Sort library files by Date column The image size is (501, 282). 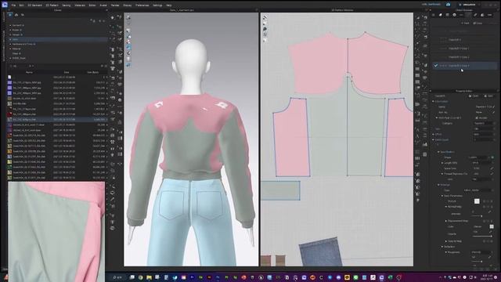pyautogui.click(x=67, y=72)
